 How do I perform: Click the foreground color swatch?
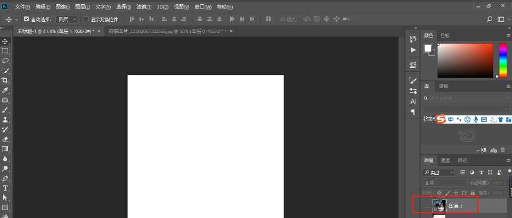(427, 48)
